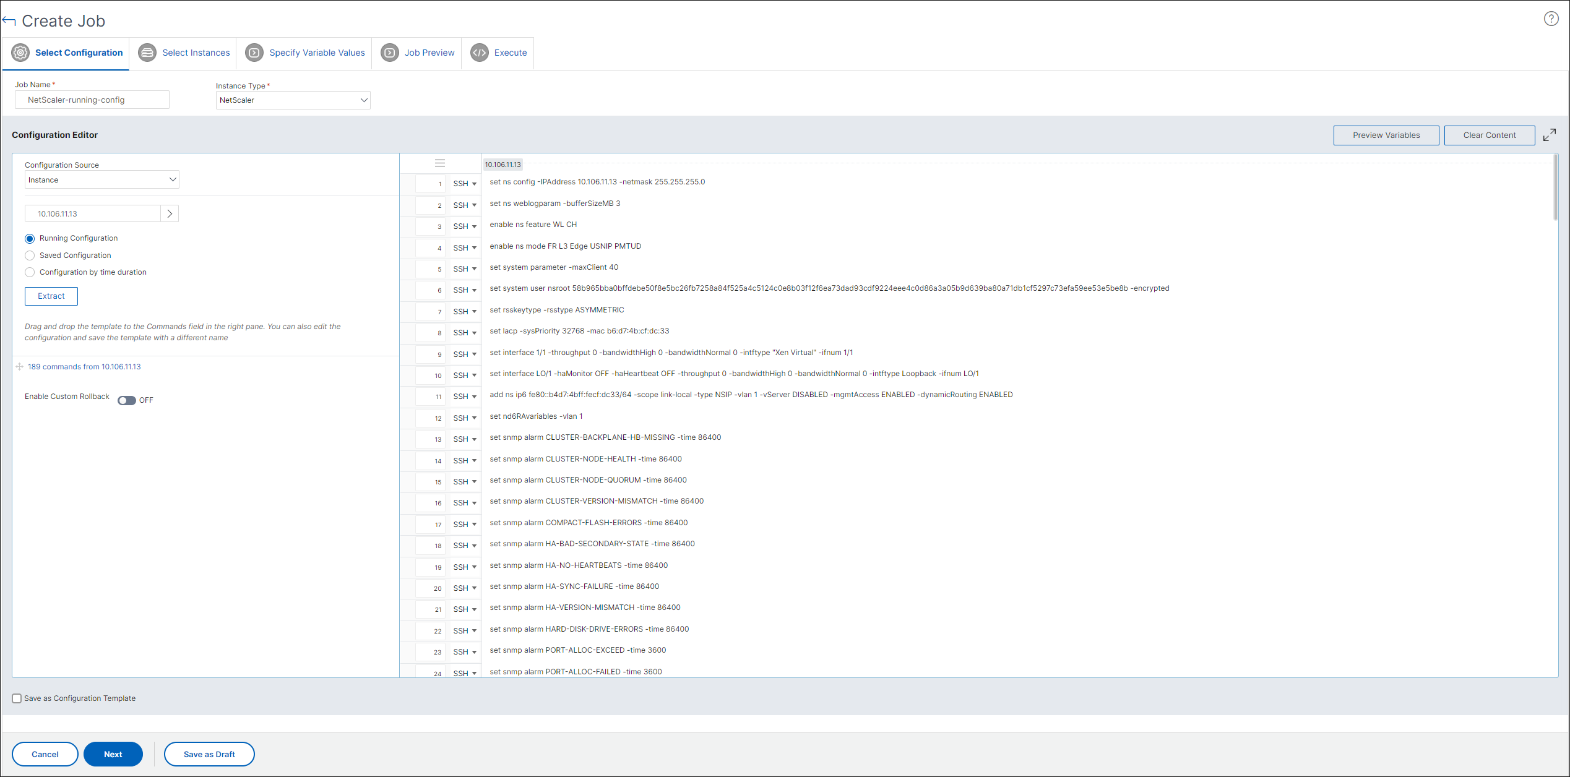Screen dimensions: 1570x777
Task: Select the Saved Configuration radio button
Action: pos(30,255)
